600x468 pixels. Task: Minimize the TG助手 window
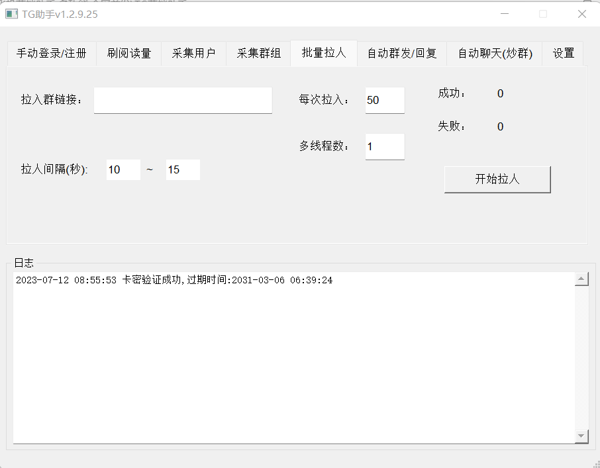[505, 14]
